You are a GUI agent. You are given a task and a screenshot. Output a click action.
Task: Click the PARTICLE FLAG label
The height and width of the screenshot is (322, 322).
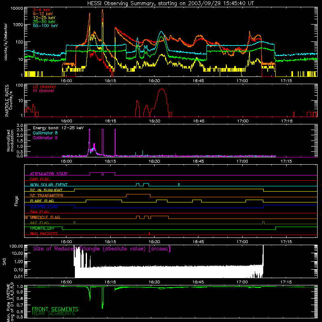tap(45, 217)
